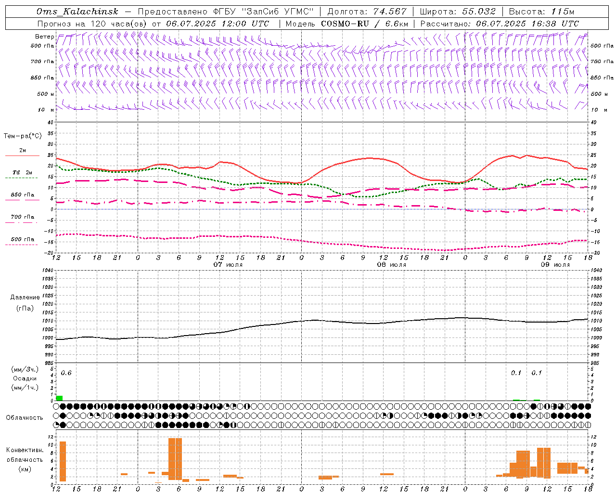Click the 'Давление' pressure panel label
Screen dimensions: 616x493
(x=25, y=298)
